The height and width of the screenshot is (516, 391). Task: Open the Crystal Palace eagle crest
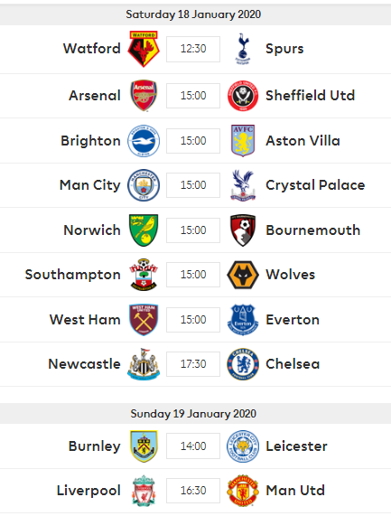[x=243, y=185]
